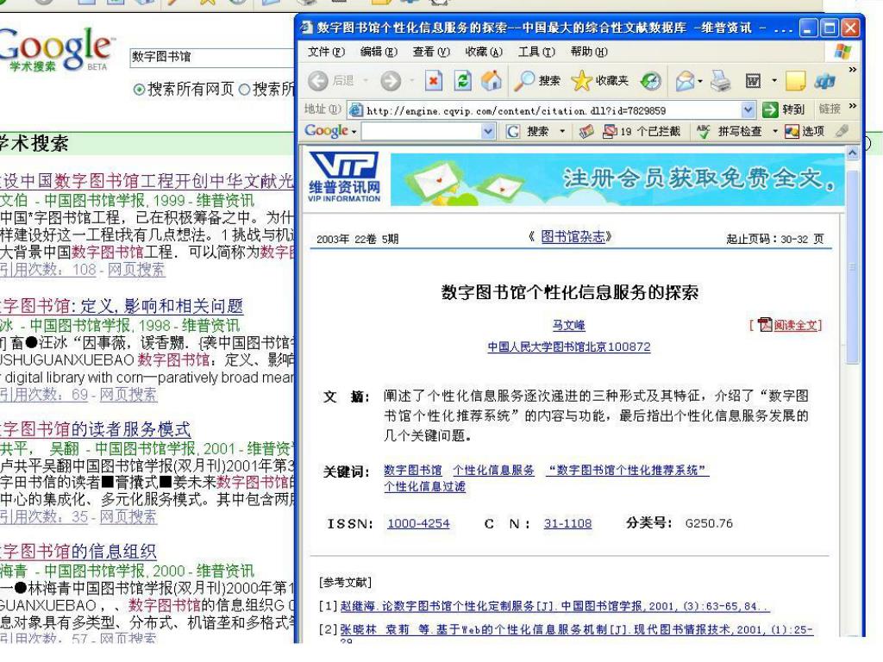Open the 《图书馆杂志》 journal link
Viewport: 883px width, 662px height.
tap(573, 236)
